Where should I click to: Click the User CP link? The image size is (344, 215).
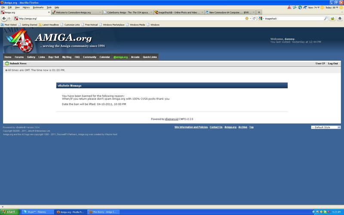click(320, 63)
